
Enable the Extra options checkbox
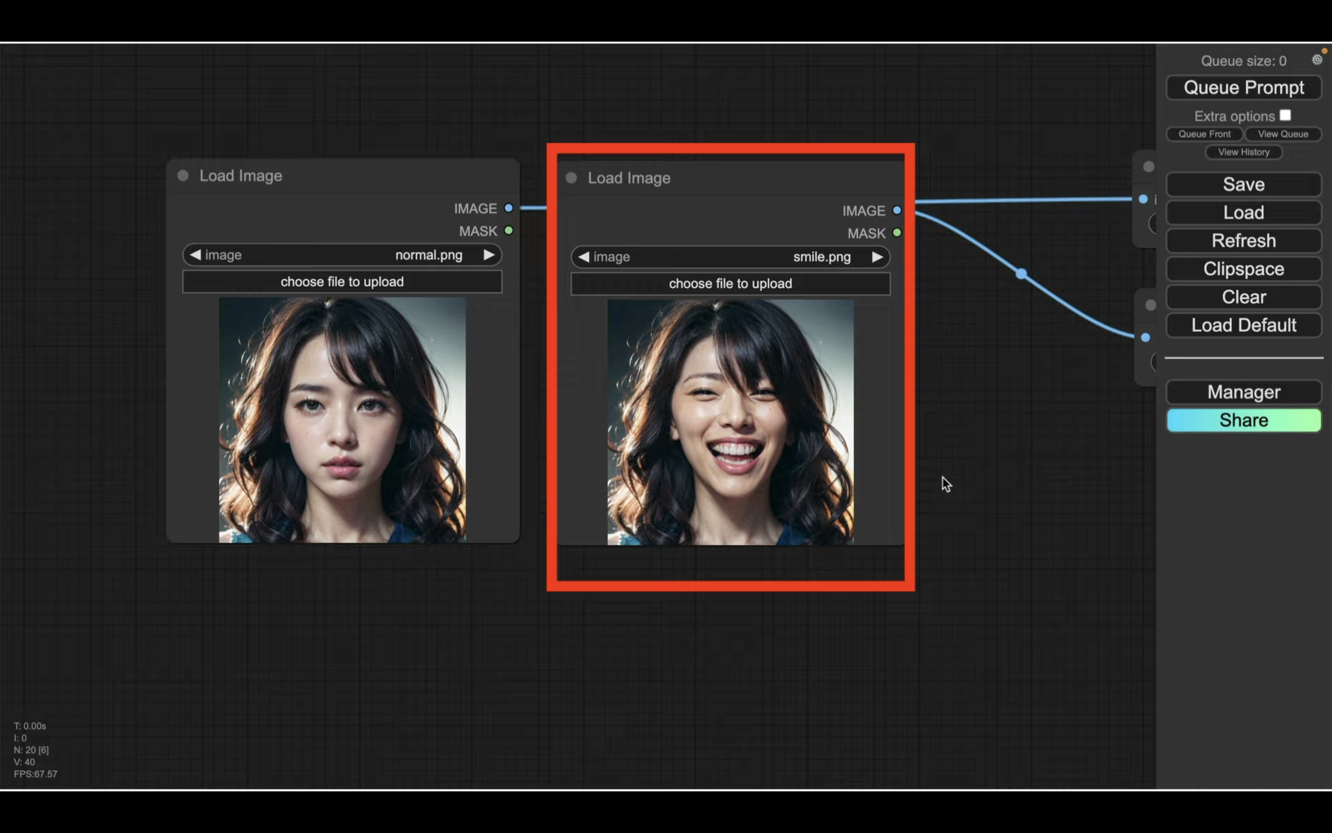pyautogui.click(x=1285, y=115)
